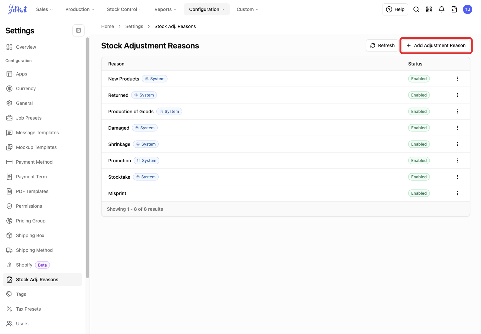Open Shopify Beta settings
This screenshot has height=334, width=481.
[42, 265]
